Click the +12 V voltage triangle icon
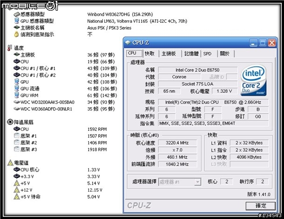Screen dimensions: 284x219 [x=17, y=190]
